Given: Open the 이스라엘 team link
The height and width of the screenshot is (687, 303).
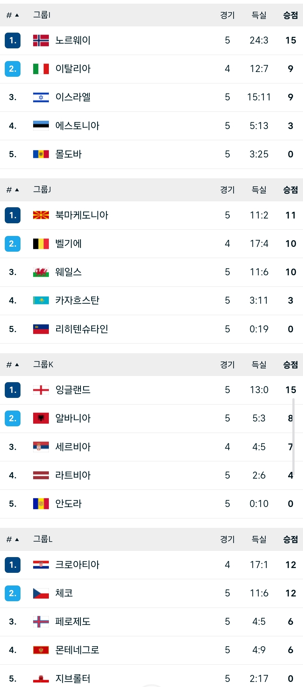Looking at the screenshot, I should click(73, 97).
